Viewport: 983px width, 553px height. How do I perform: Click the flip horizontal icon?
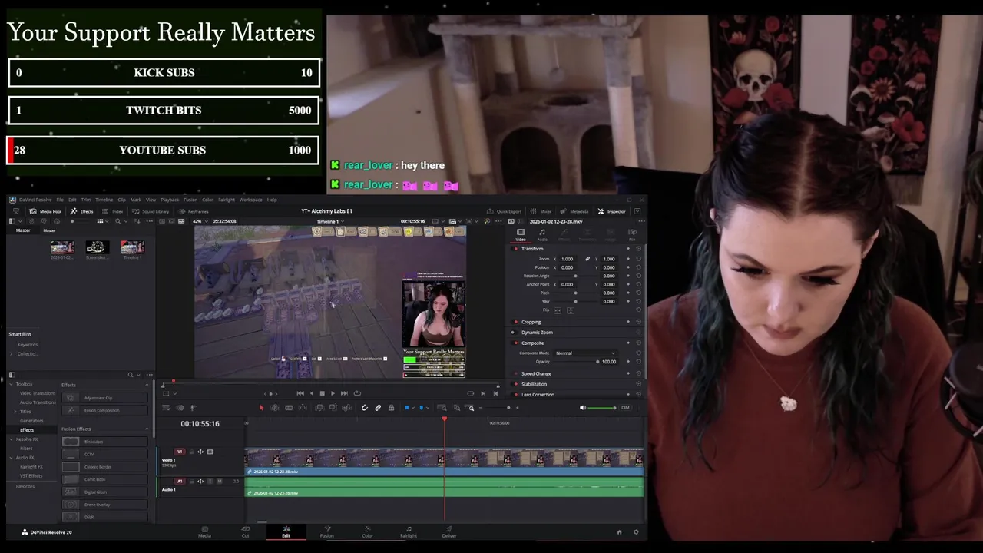click(557, 310)
